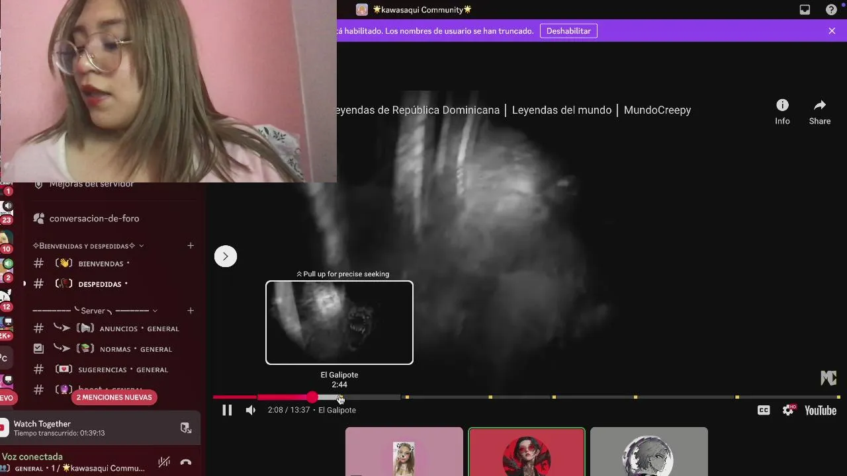Pause the video playback

[x=227, y=411]
